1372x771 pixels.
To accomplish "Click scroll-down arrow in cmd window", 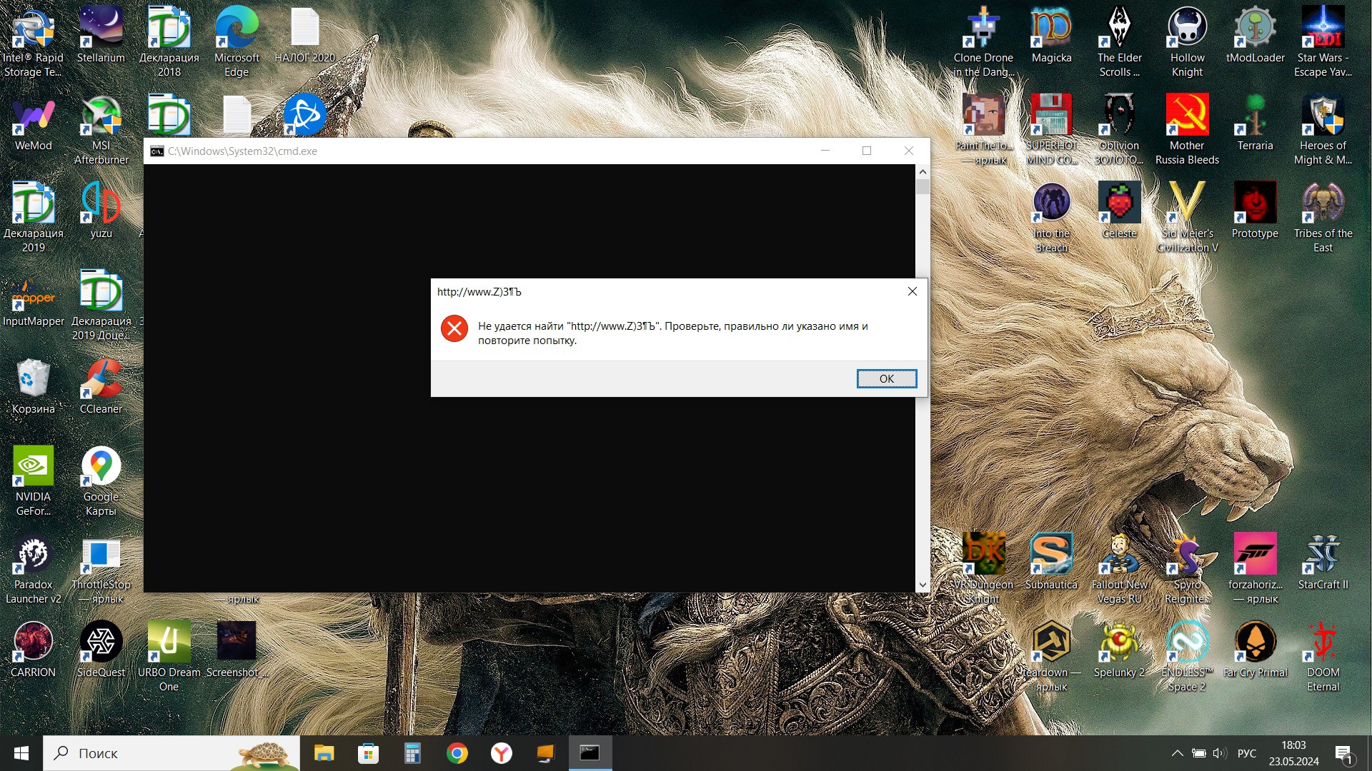I will pyautogui.click(x=923, y=585).
